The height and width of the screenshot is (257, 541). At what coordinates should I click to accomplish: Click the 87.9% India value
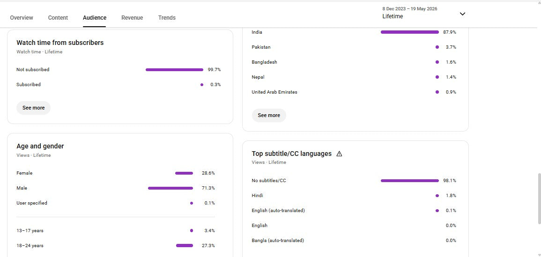450,32
